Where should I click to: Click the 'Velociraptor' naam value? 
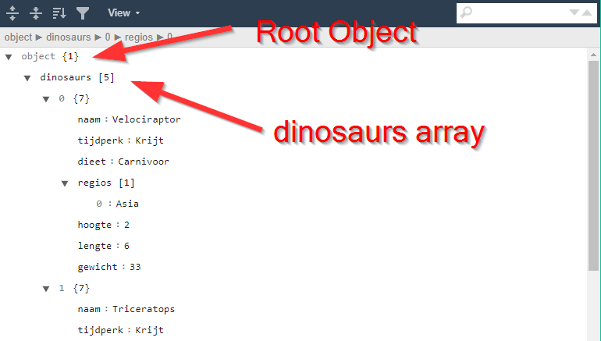(x=147, y=119)
